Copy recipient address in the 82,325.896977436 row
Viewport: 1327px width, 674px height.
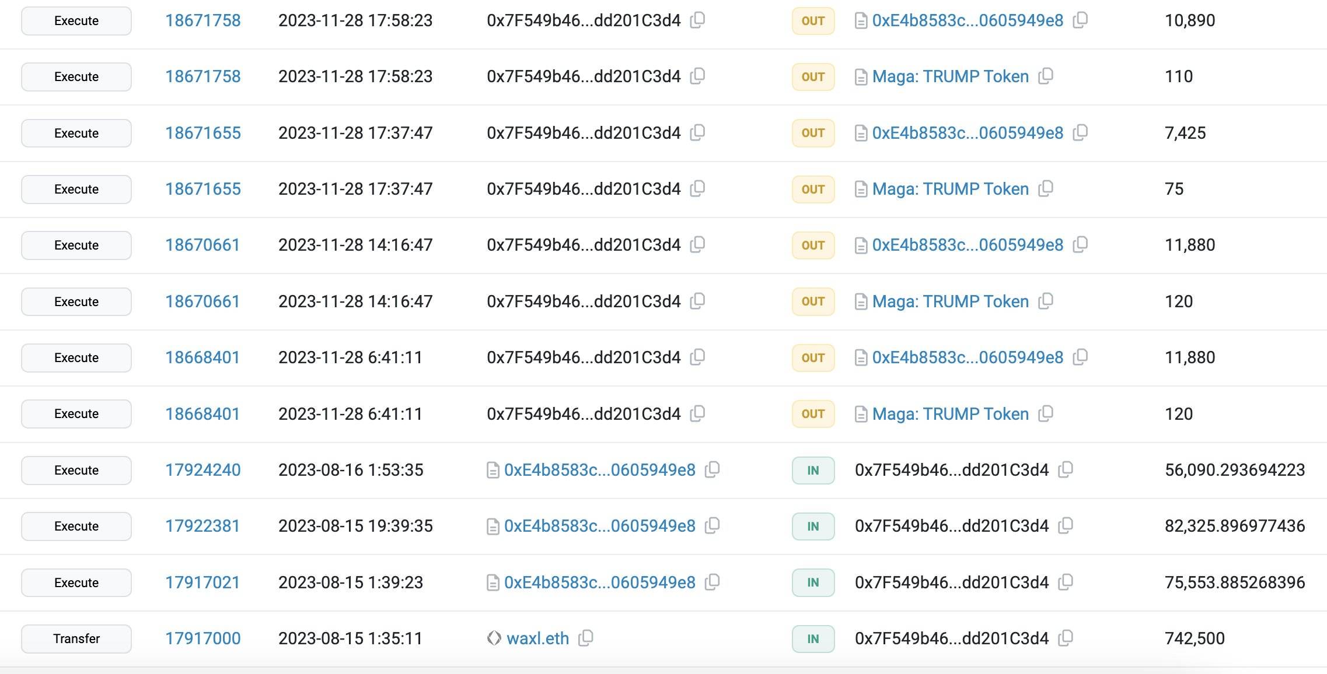[1066, 526]
